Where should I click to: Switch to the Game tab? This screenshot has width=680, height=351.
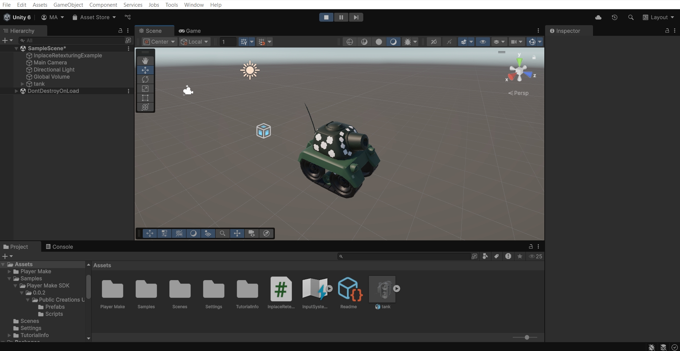tap(190, 31)
